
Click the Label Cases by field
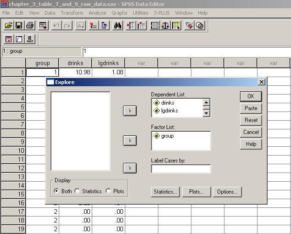(x=181, y=169)
